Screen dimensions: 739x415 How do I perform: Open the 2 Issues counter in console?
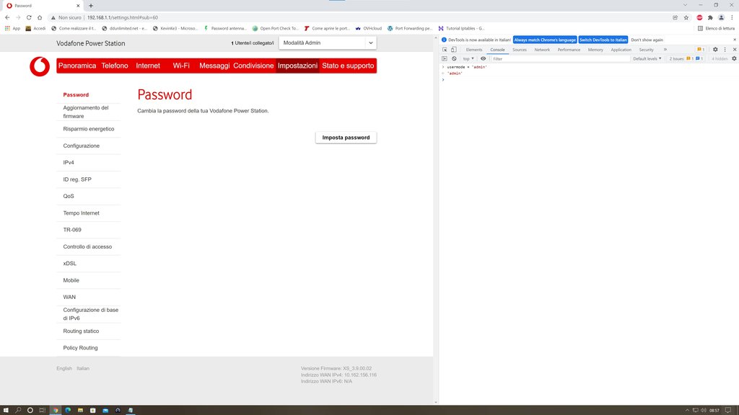[x=686, y=59]
